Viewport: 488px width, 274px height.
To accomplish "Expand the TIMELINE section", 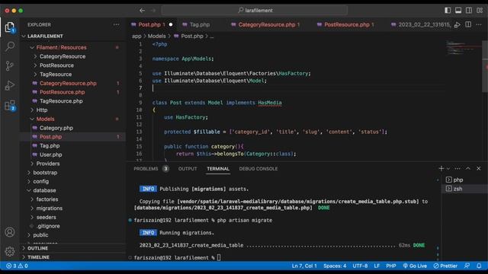I will pyautogui.click(x=38, y=257).
